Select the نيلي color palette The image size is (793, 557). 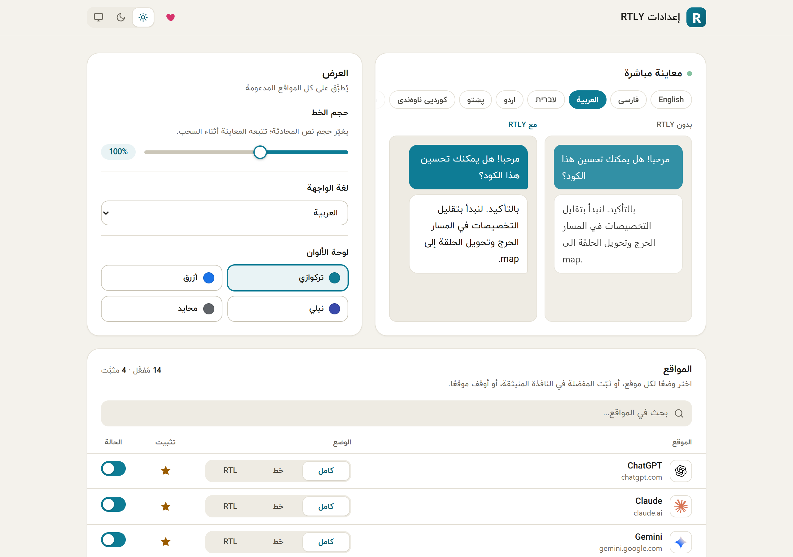287,309
